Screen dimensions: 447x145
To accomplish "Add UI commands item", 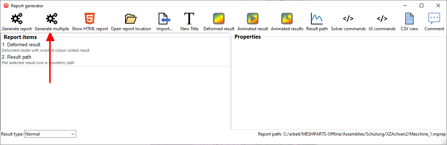I will (x=382, y=19).
